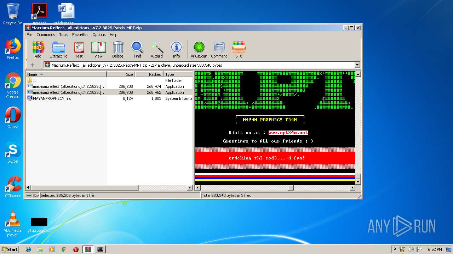Click comment pane horizontal scrollbar thumb

291,188
